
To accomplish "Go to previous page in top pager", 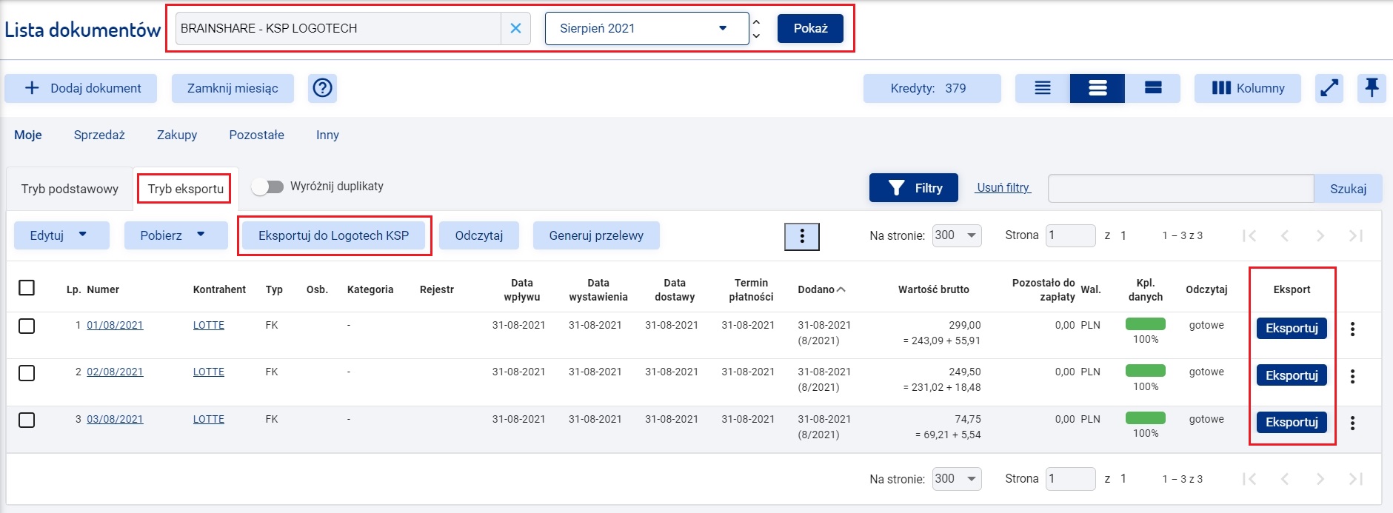I will pos(1285,235).
